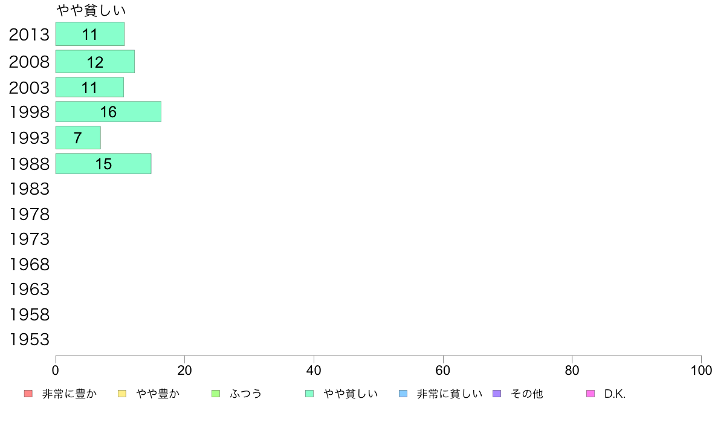This screenshot has width=718, height=445.
Task: Select the 2003 bar labeled 11
Action: pyautogui.click(x=89, y=87)
